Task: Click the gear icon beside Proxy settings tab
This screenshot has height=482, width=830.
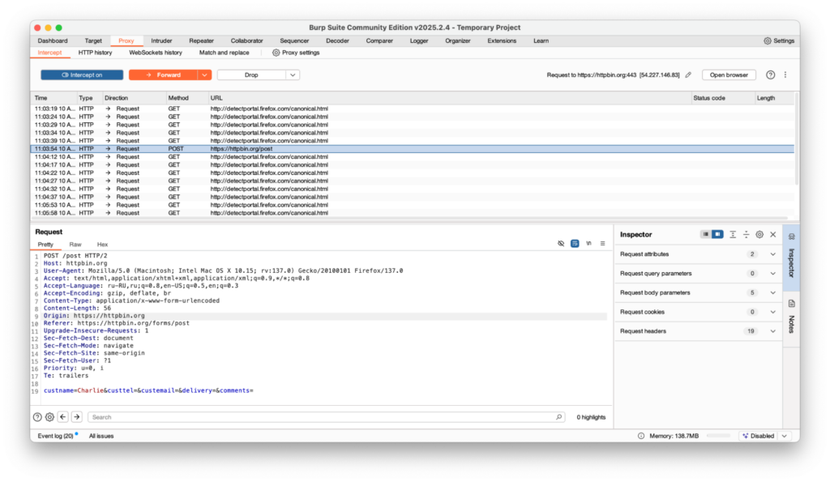Action: [274, 52]
